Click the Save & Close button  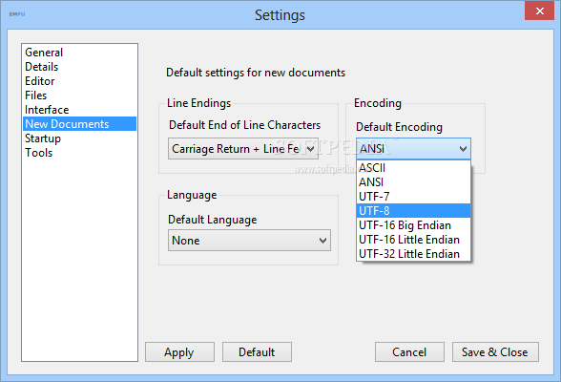[x=495, y=352]
